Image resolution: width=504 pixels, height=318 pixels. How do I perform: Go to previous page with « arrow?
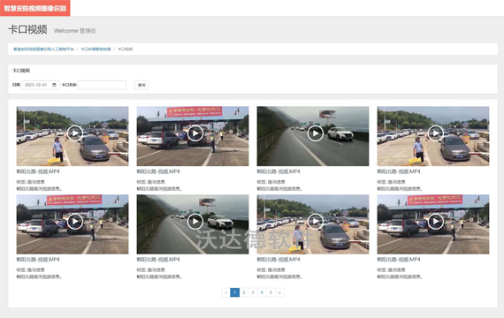click(226, 292)
